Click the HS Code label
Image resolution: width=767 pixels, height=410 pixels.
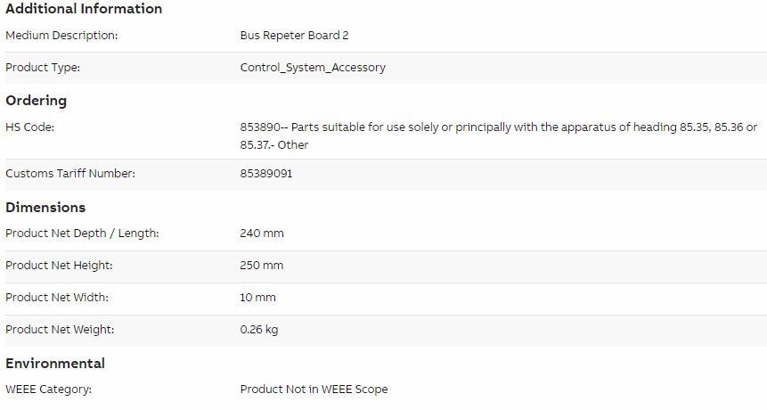point(29,127)
